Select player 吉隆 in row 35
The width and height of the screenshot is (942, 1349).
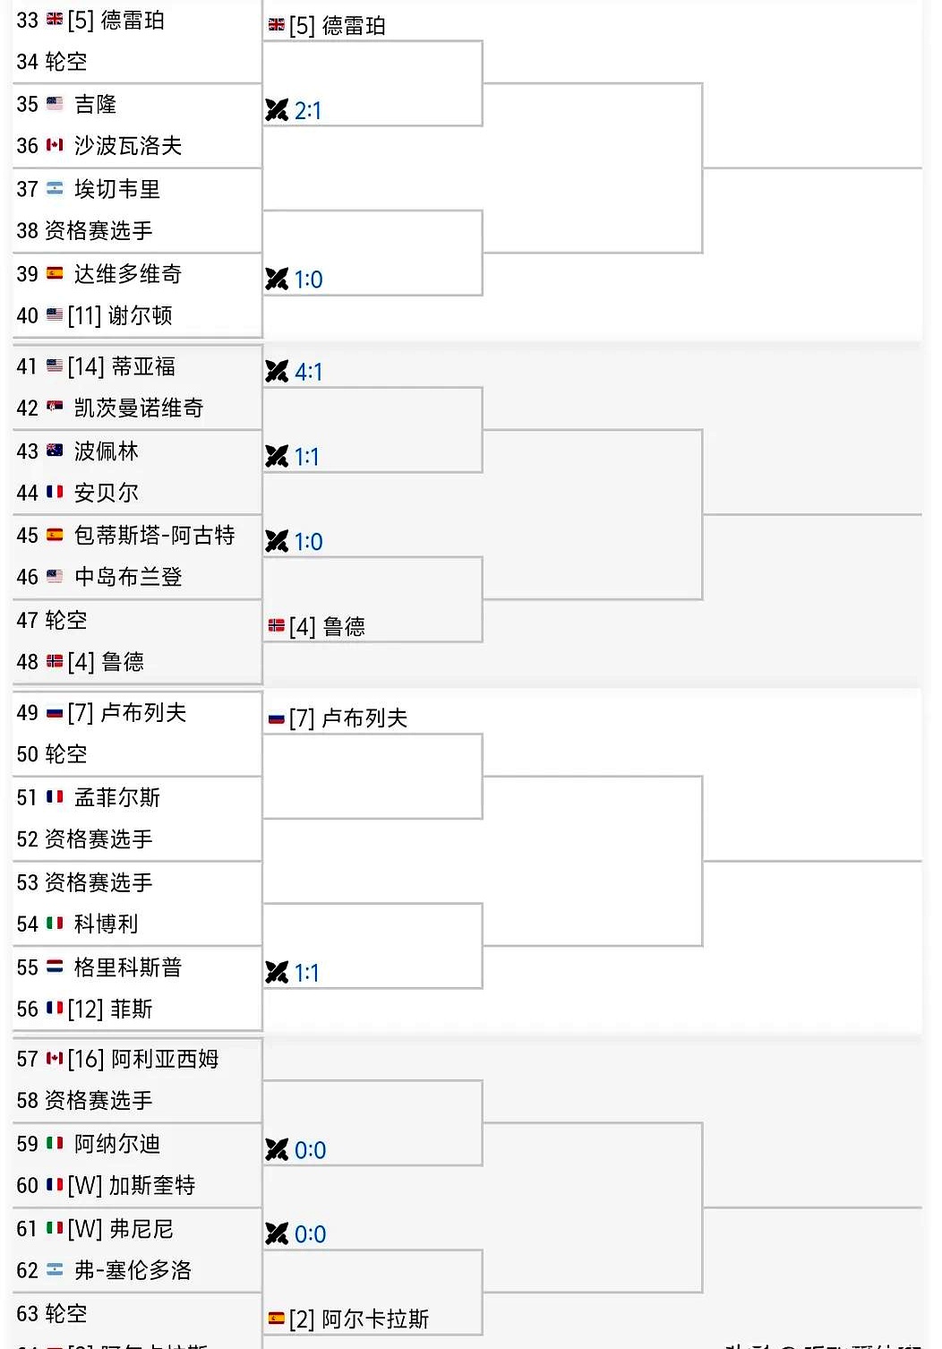tap(95, 104)
